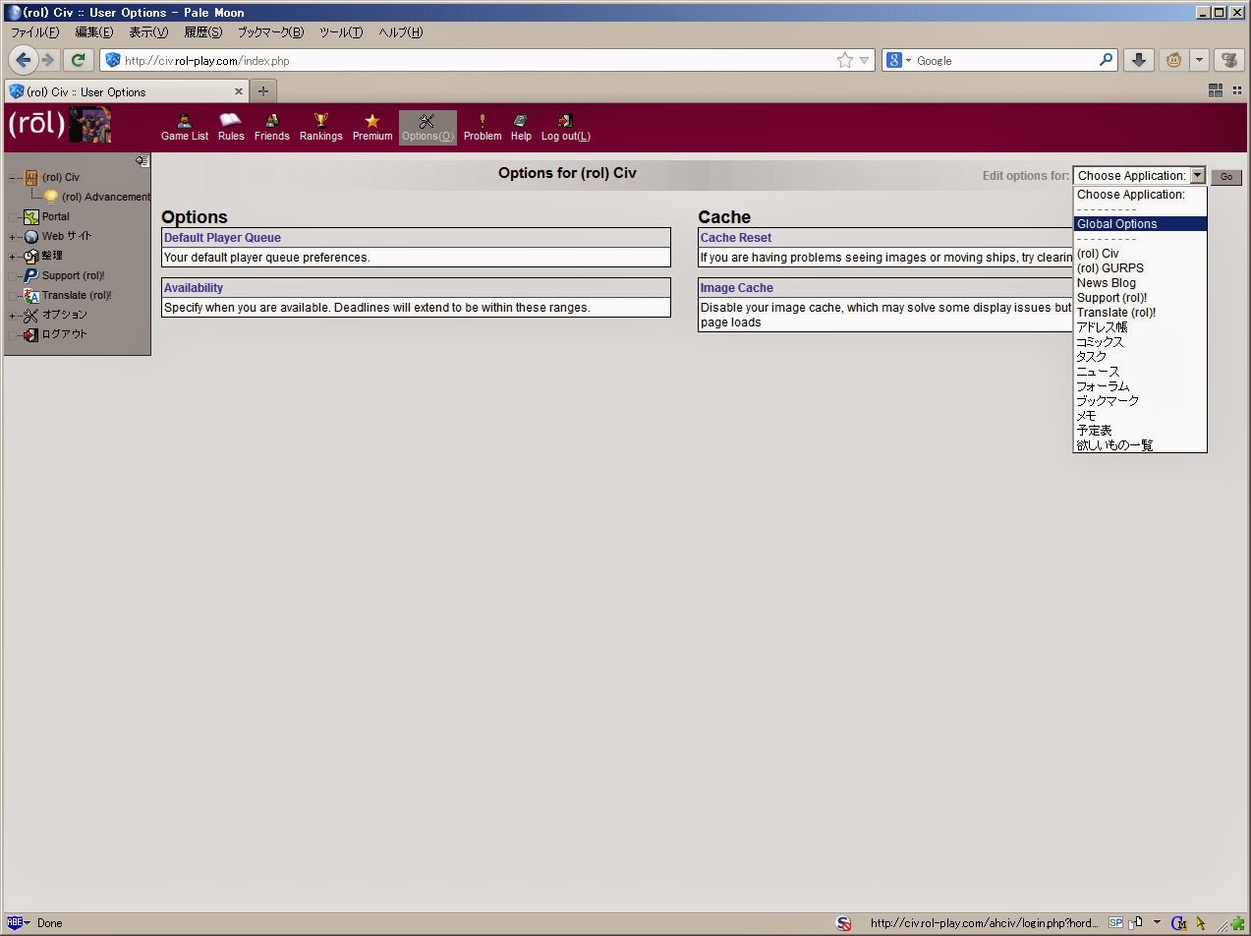Open the Rules book icon

[x=231, y=121]
